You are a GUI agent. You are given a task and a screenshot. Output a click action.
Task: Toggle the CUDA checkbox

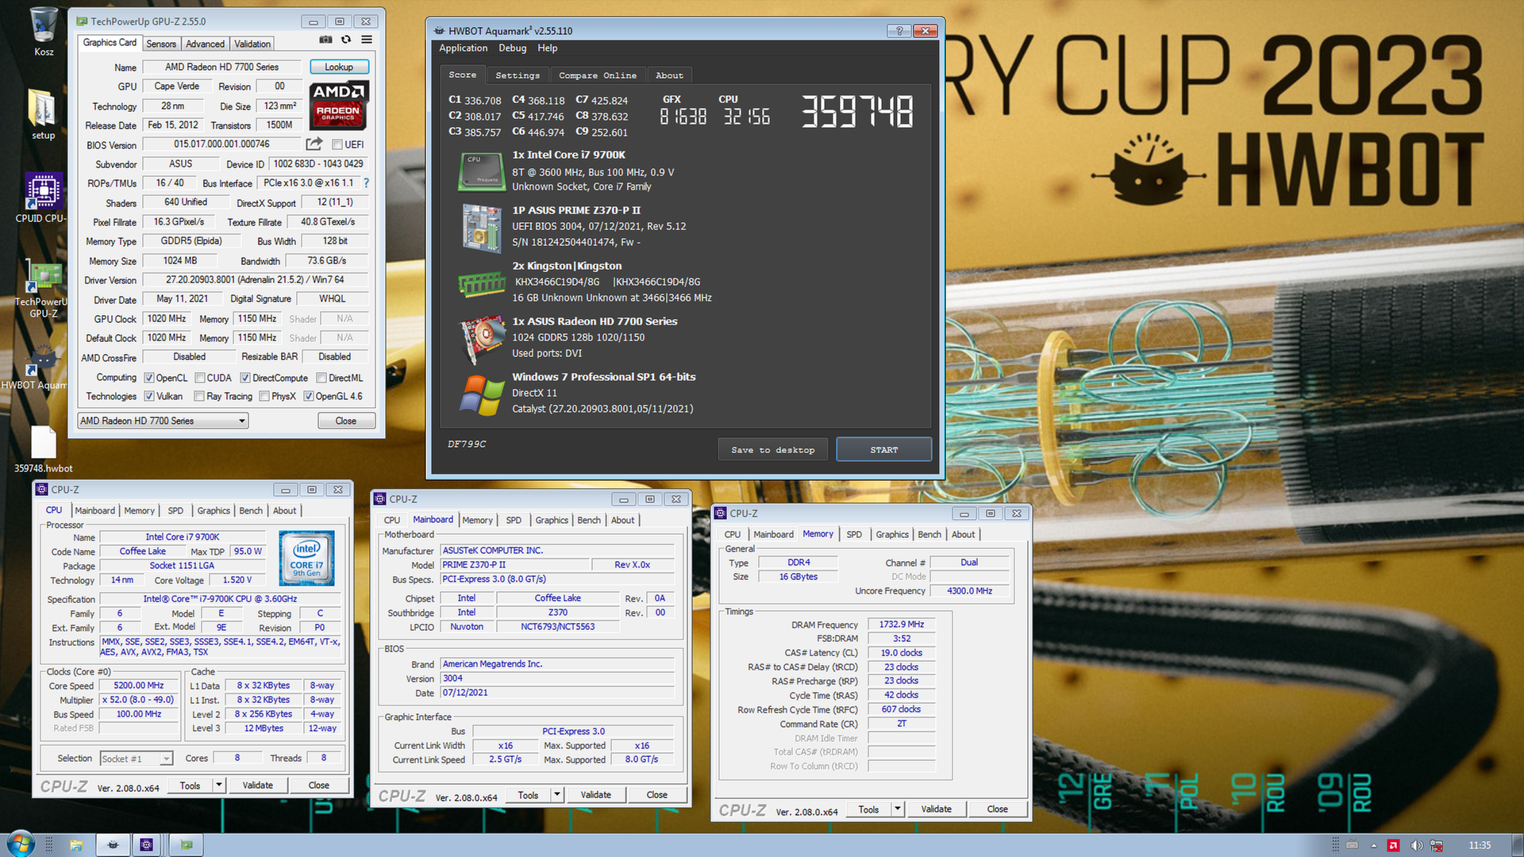(x=200, y=378)
